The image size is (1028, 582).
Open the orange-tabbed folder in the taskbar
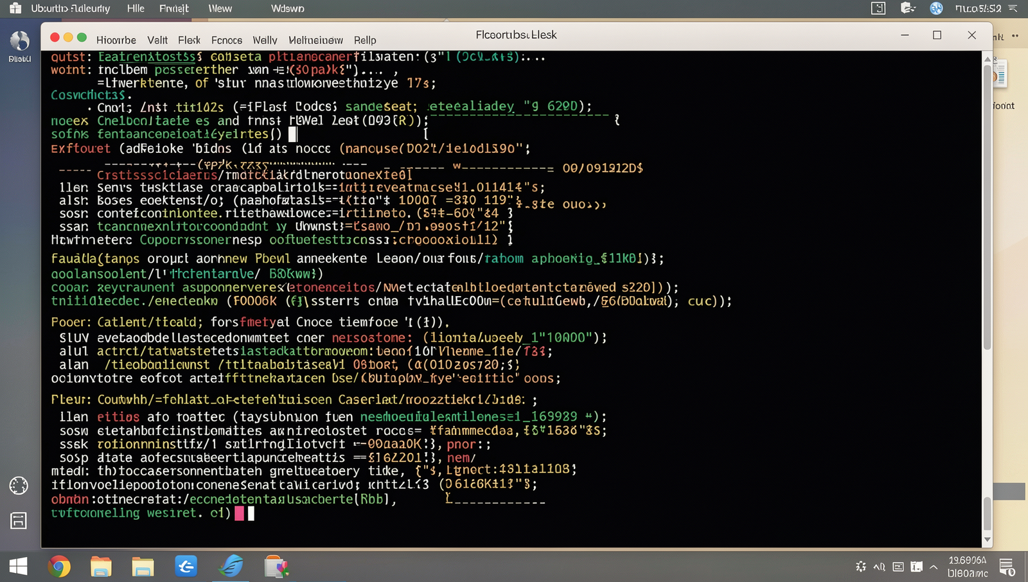pyautogui.click(x=101, y=567)
